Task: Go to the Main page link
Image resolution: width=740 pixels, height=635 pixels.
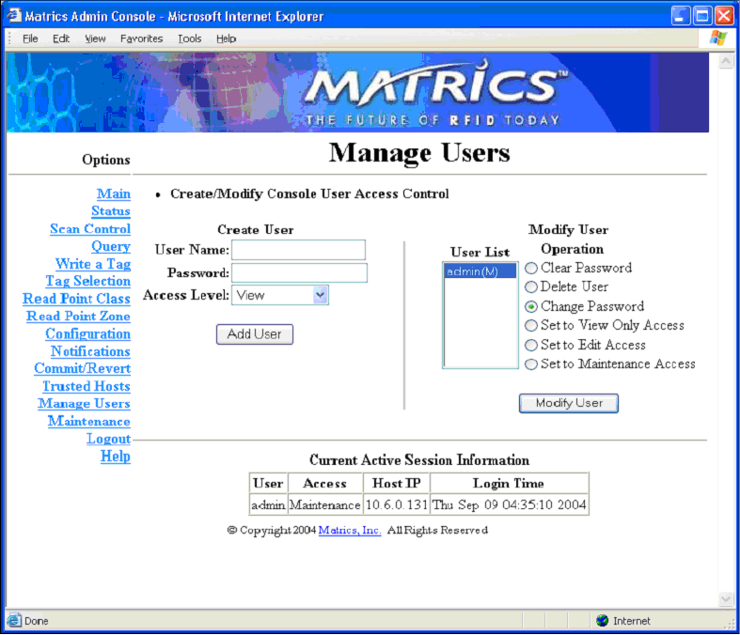Action: (x=114, y=194)
